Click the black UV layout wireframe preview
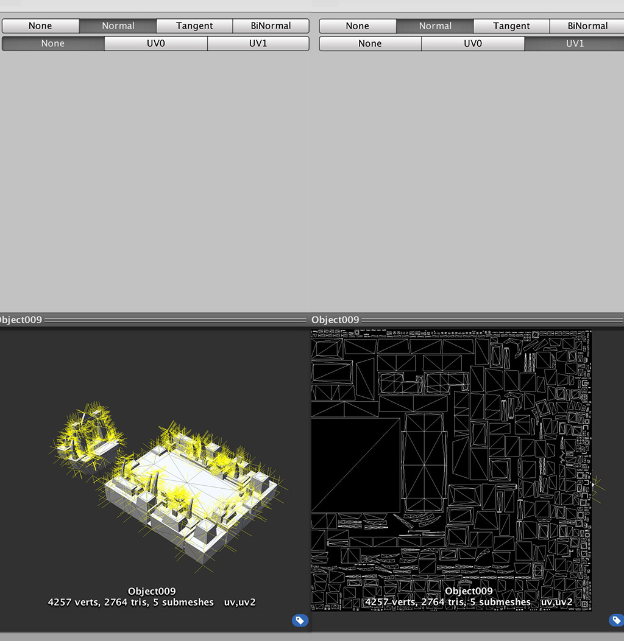Screen dimensions: 624x641 coord(451,469)
